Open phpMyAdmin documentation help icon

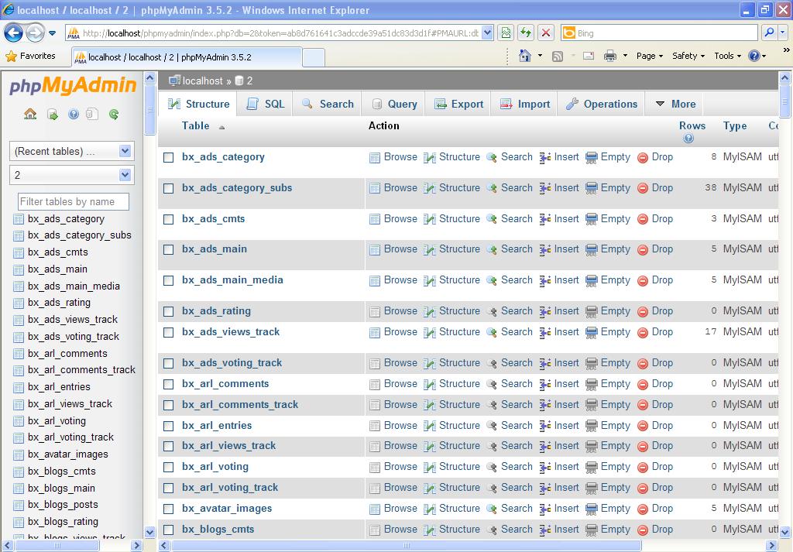(x=74, y=115)
